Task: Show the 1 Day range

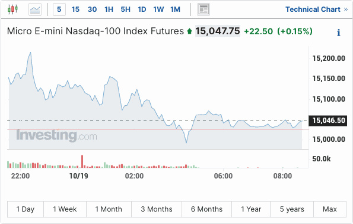Action: point(26,209)
